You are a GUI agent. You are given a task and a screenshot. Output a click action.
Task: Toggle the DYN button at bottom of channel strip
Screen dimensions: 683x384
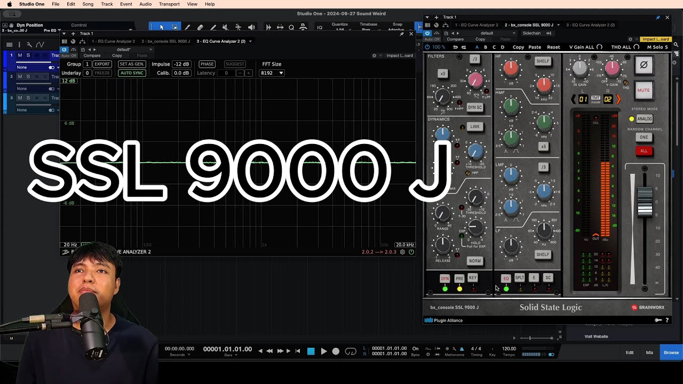444,278
